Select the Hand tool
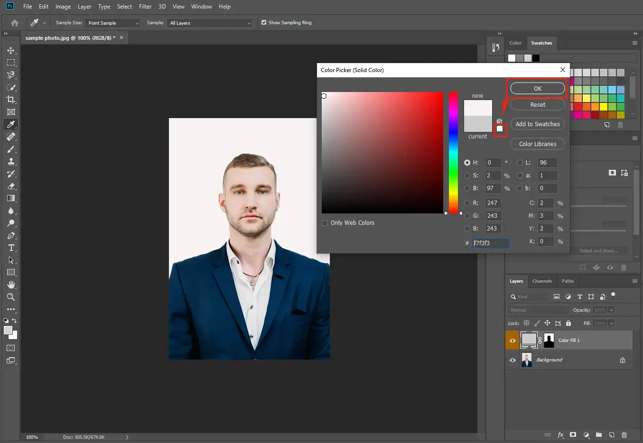Screen dimensions: 643x443 pyautogui.click(x=11, y=285)
